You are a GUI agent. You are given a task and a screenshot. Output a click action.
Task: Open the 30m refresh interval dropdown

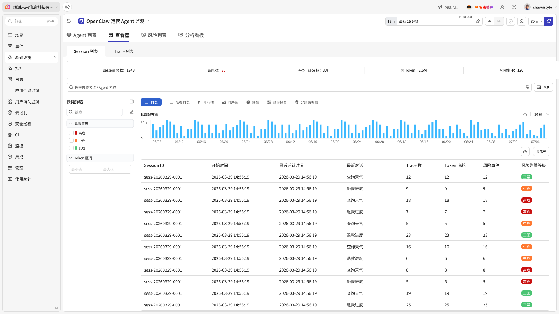[536, 21]
